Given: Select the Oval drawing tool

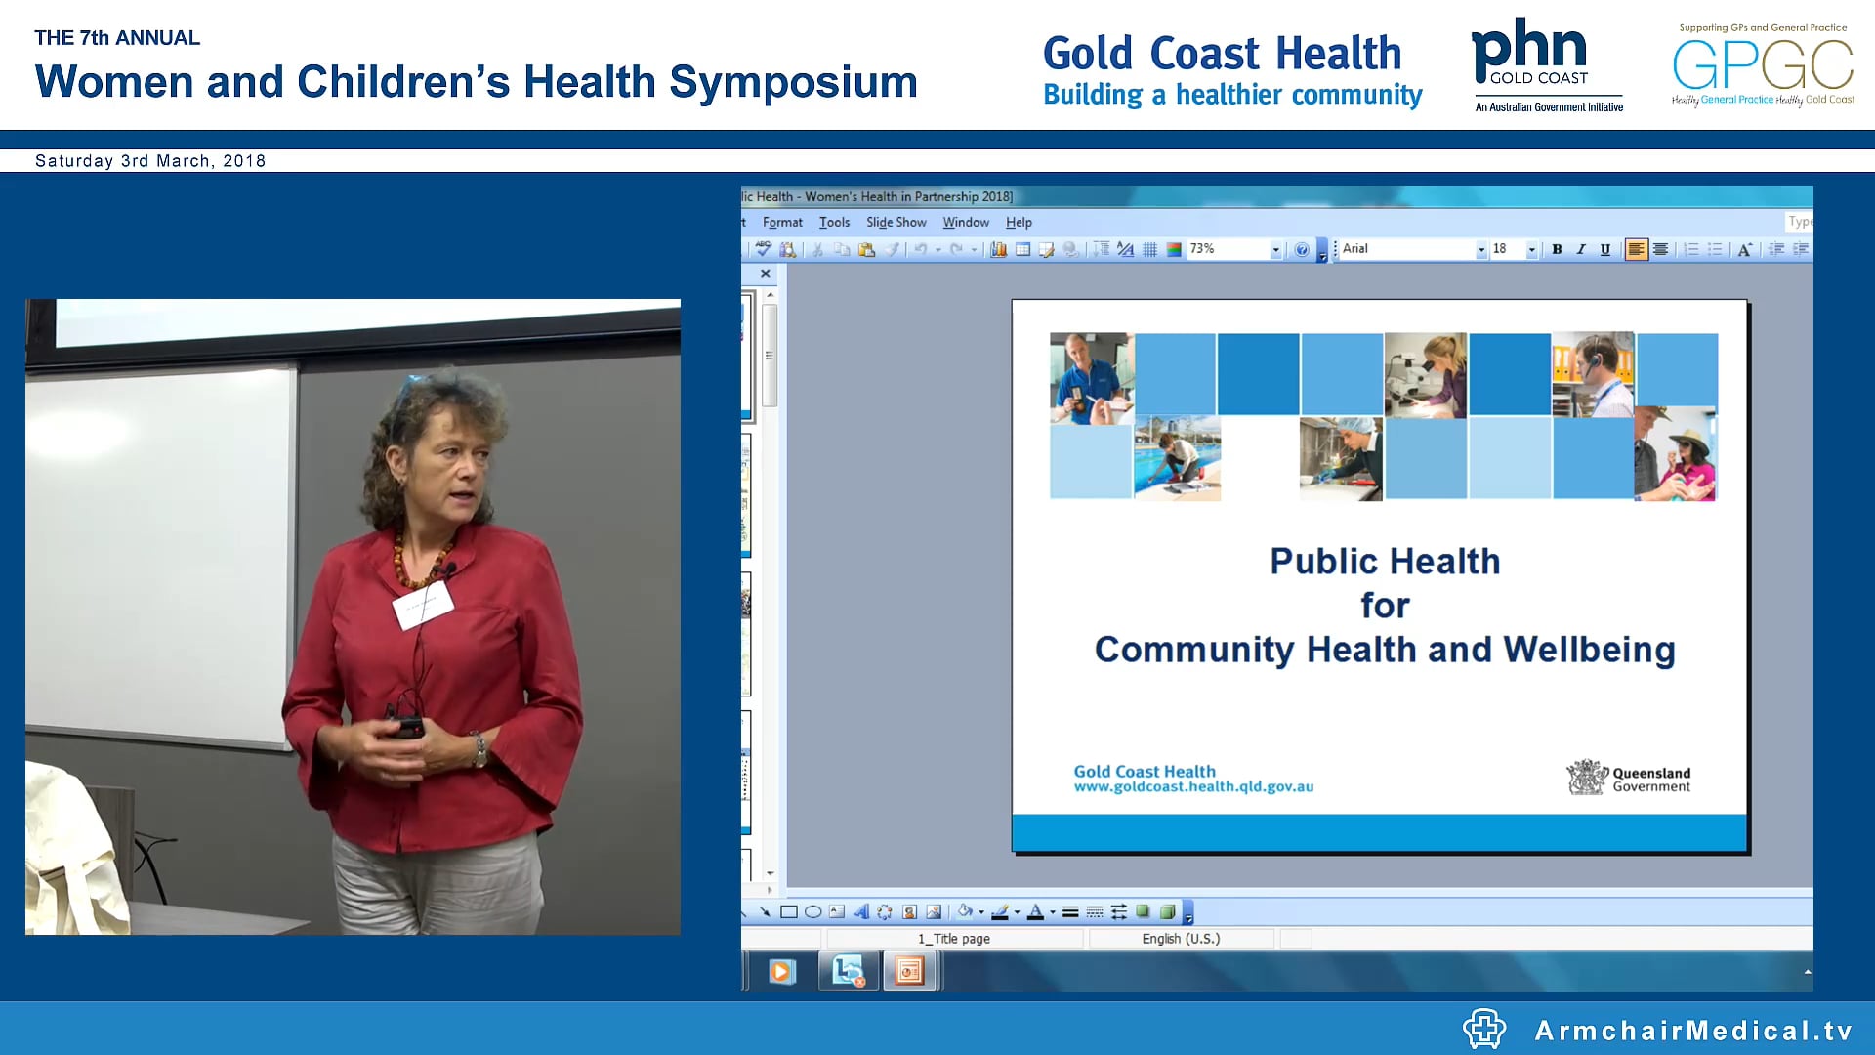Looking at the screenshot, I should 813,913.
